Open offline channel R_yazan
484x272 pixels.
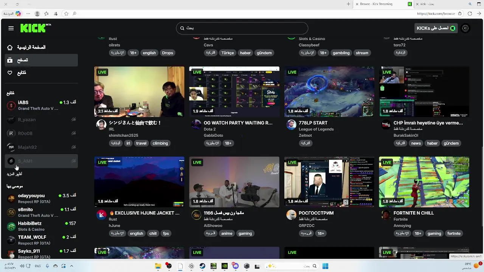(42, 119)
